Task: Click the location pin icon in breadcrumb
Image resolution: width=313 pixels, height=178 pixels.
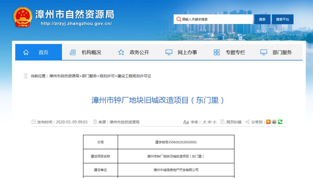Action: [26, 76]
